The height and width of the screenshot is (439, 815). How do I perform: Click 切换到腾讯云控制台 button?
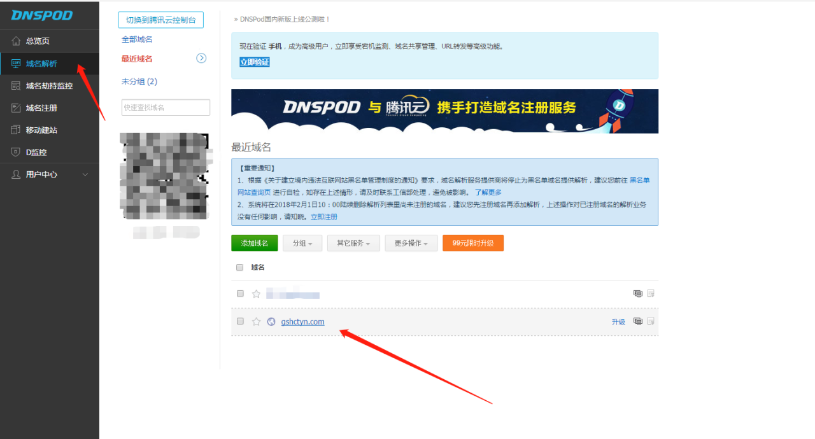click(x=161, y=20)
